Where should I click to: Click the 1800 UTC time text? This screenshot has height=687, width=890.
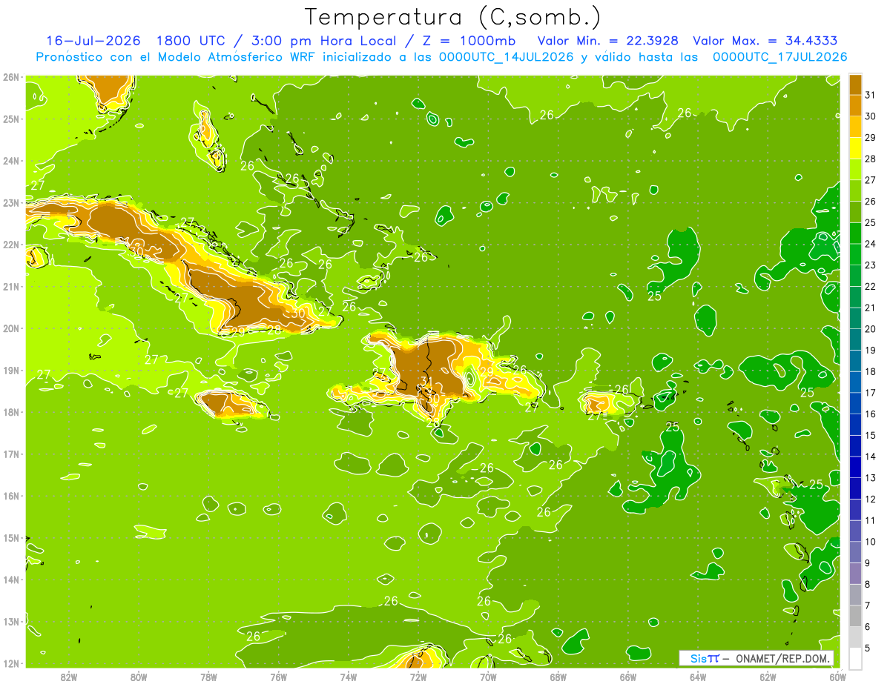pos(191,41)
